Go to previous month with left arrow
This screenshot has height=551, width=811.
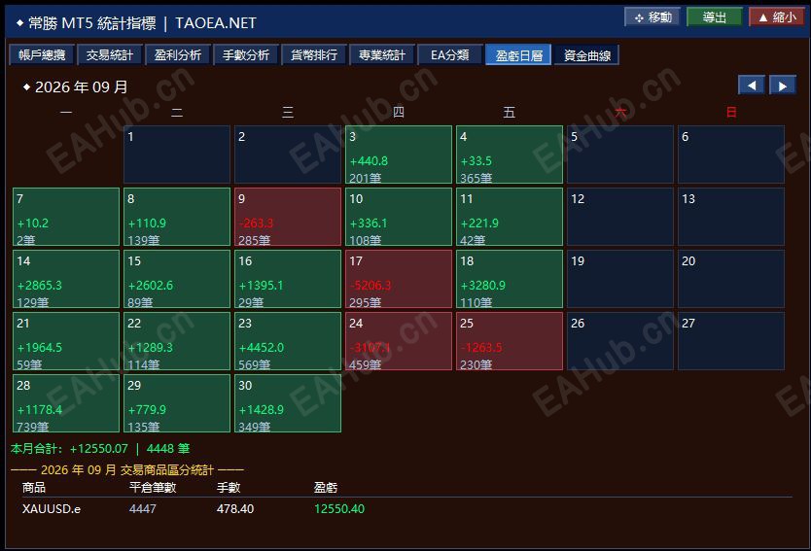(x=751, y=86)
